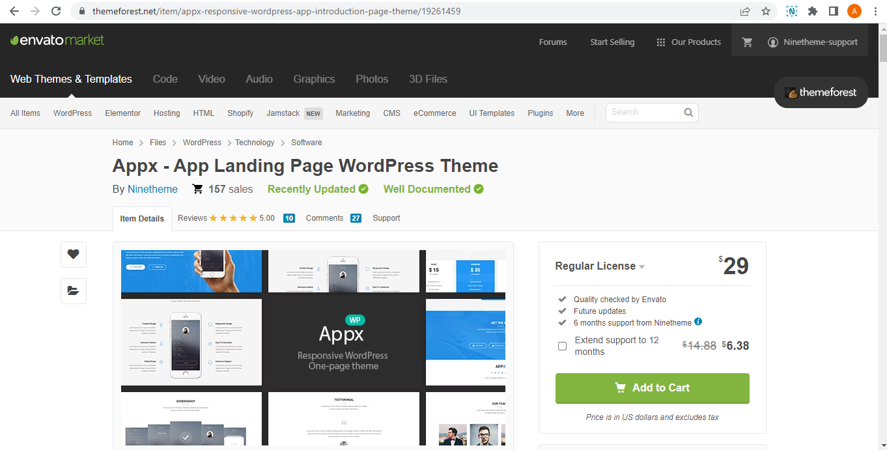887x450 pixels.
Task: Select the eCommerce category
Action: (x=435, y=113)
